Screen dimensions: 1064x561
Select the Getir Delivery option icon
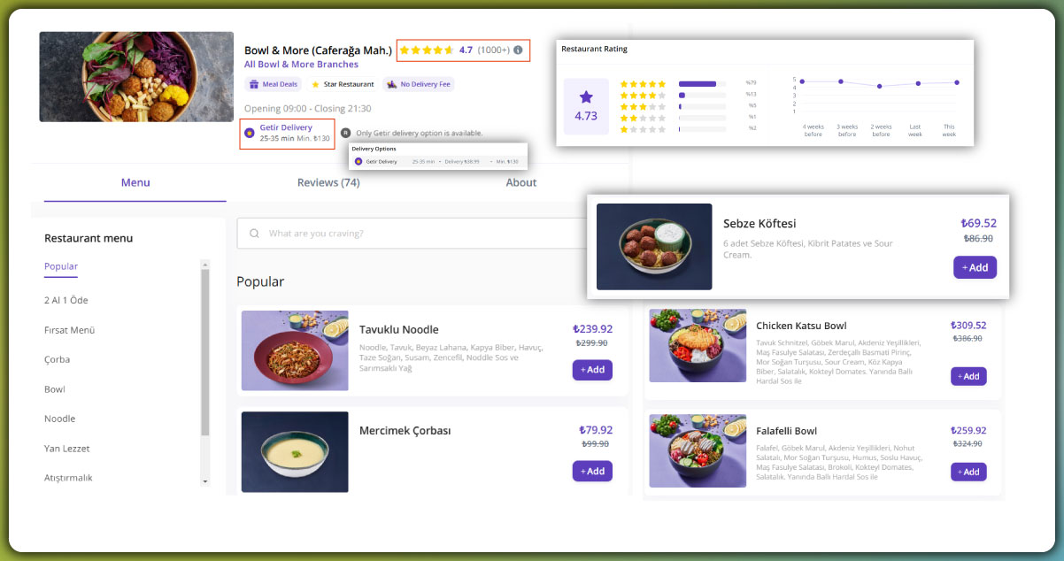[x=250, y=133]
